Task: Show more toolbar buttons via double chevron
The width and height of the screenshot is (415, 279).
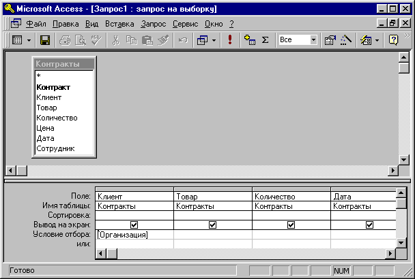Action: [407, 36]
